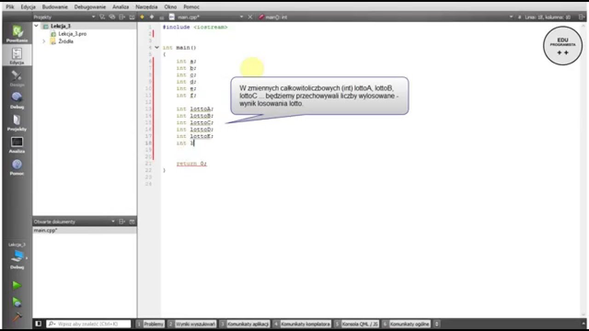Build the project with hammer icon
Viewport: 589px width, 331px height.
[17, 317]
